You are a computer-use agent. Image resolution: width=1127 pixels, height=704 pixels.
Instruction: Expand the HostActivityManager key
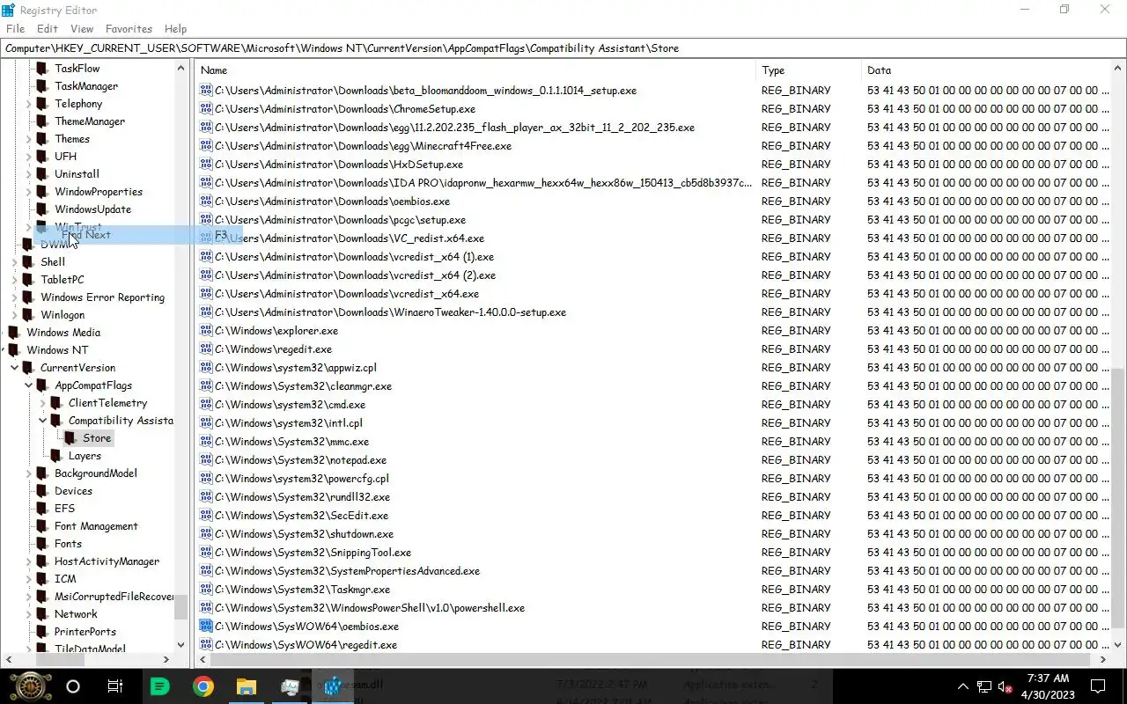pyautogui.click(x=28, y=561)
